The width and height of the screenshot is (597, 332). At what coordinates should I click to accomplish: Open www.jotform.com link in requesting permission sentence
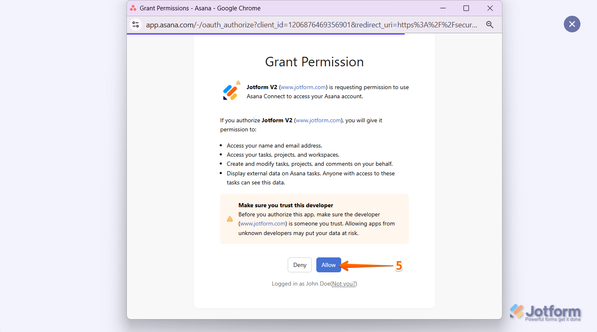pyautogui.click(x=303, y=87)
